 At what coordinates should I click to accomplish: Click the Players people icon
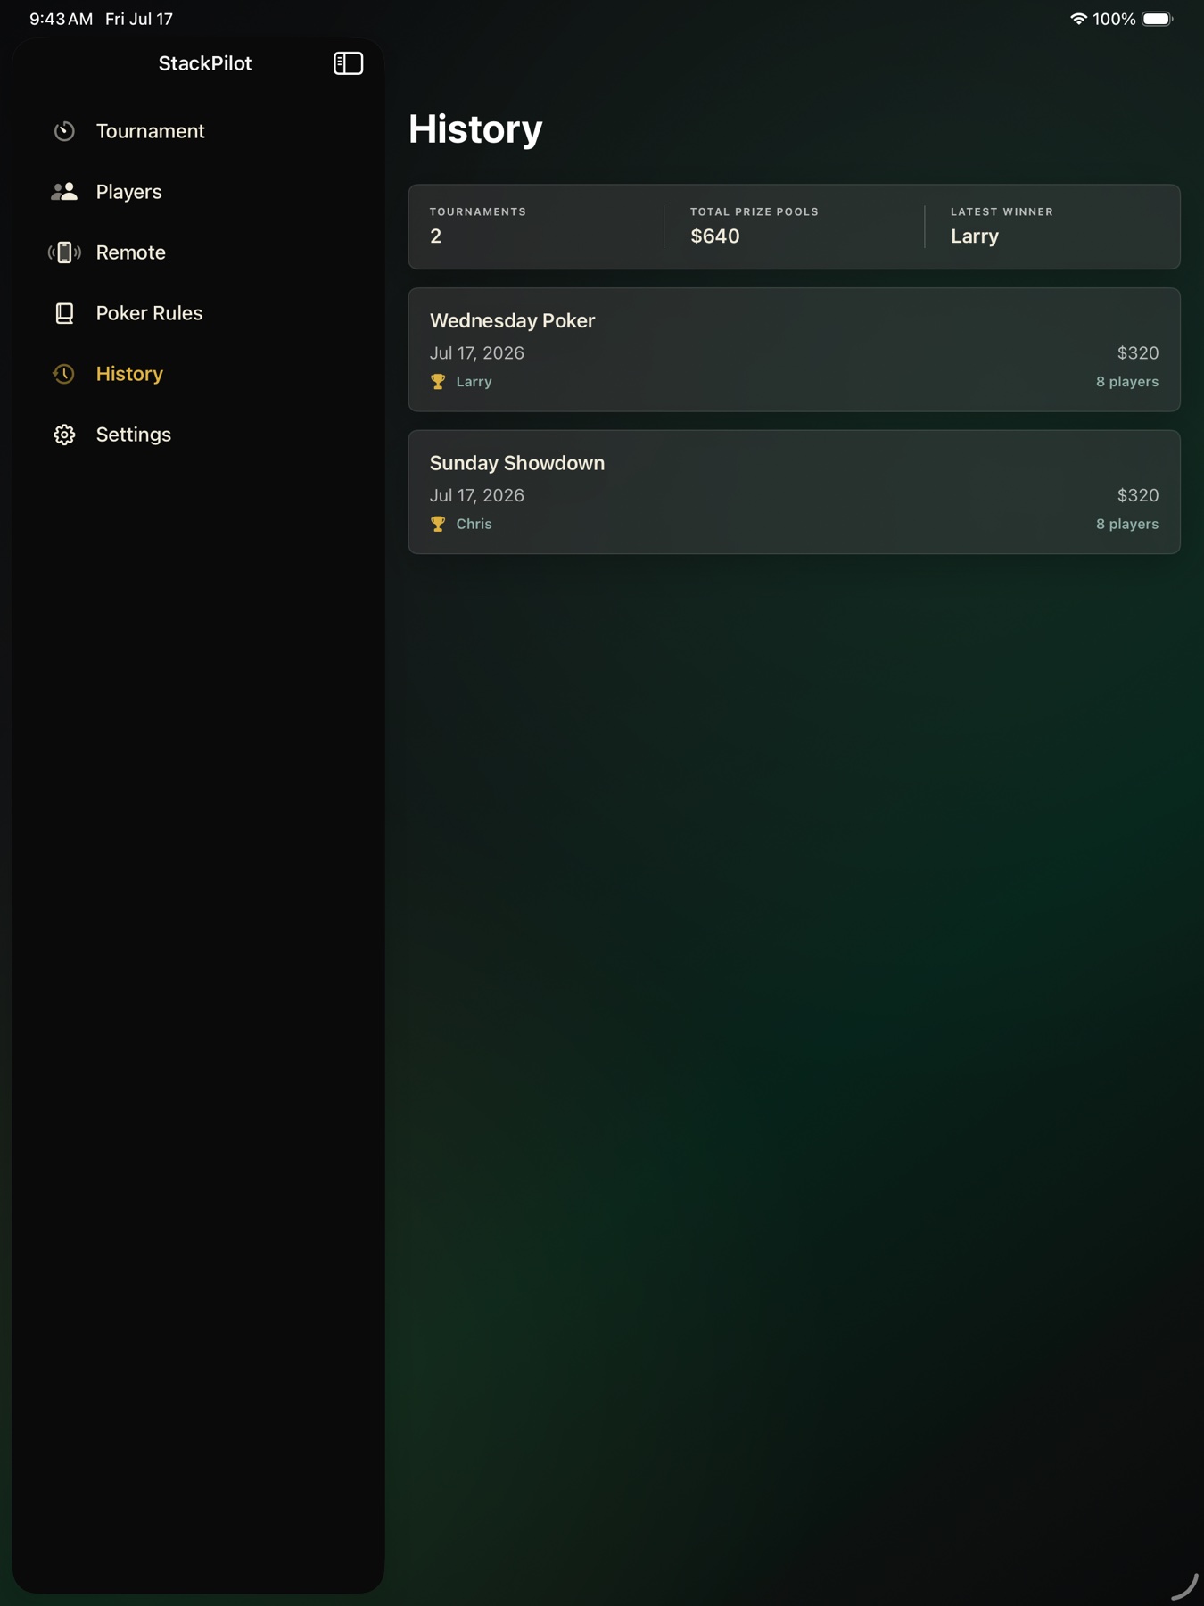click(64, 192)
